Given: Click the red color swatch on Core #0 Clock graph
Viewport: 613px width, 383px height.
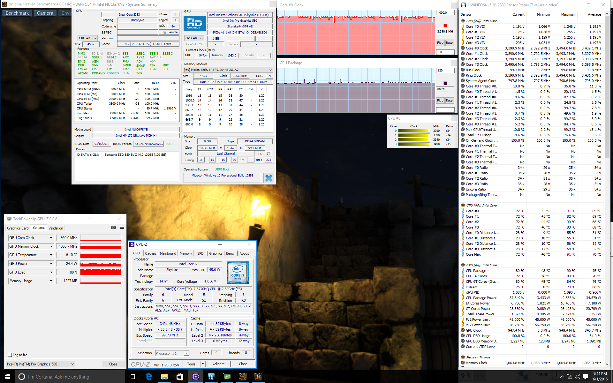Looking at the screenshot, I should coord(445,26).
